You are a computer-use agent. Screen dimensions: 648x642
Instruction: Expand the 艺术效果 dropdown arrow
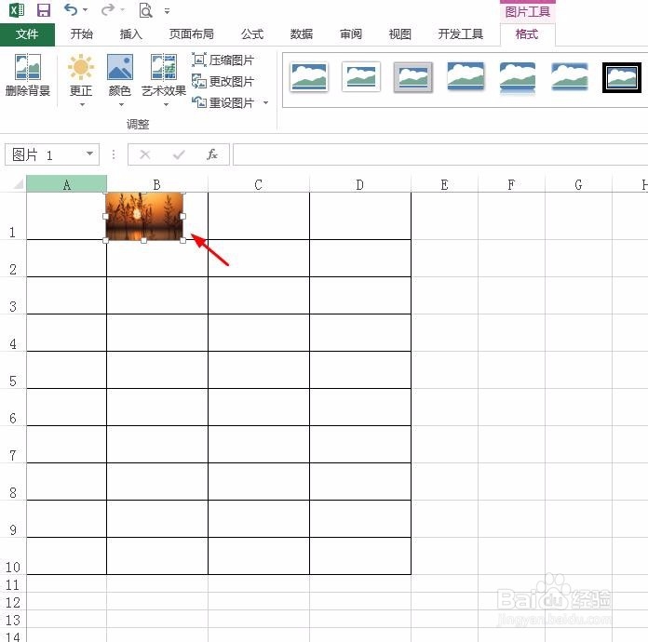(166, 104)
